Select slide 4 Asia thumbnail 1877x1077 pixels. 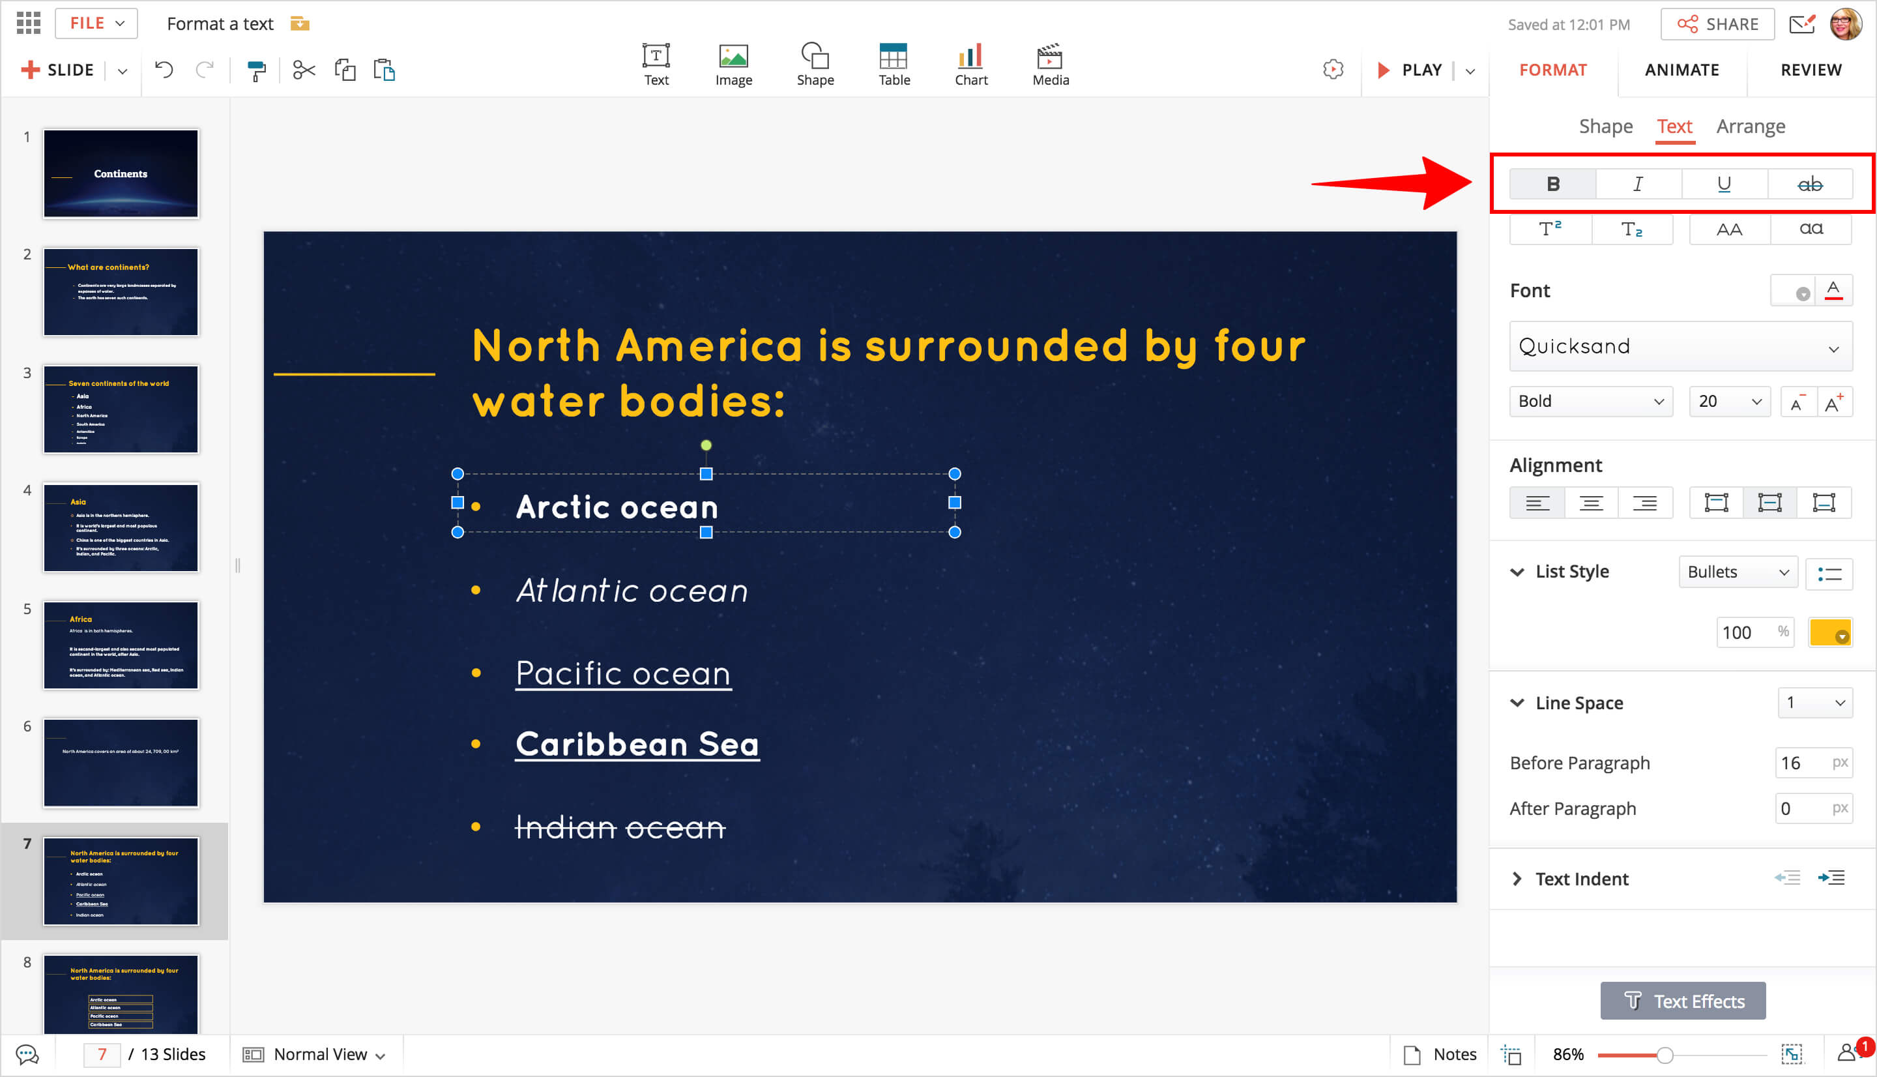[x=121, y=527]
